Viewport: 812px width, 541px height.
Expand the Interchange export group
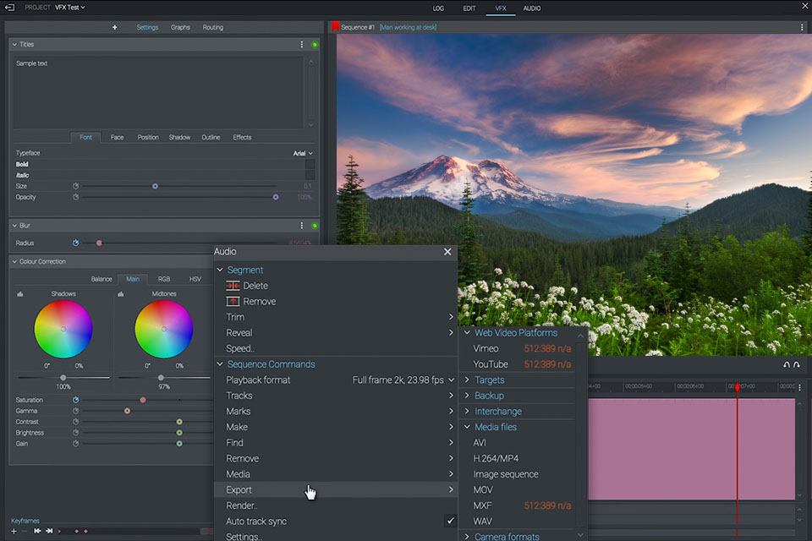tap(467, 411)
